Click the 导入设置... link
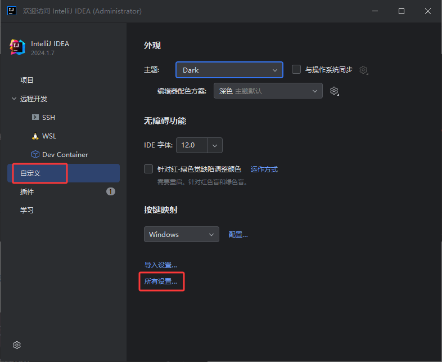The width and height of the screenshot is (442, 362). pos(161,265)
